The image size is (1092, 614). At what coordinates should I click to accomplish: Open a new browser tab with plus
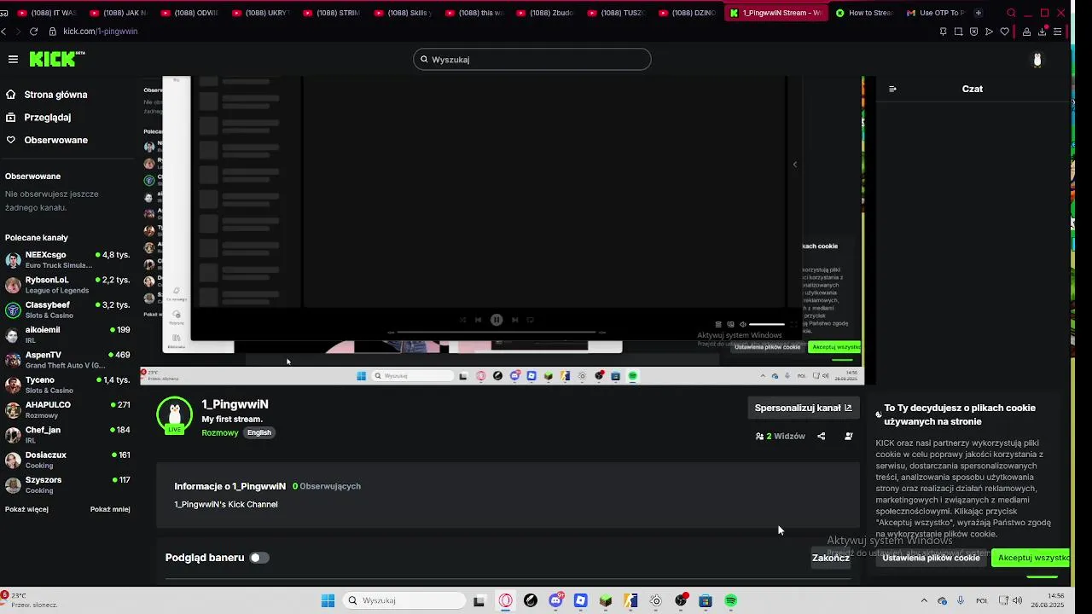click(979, 13)
